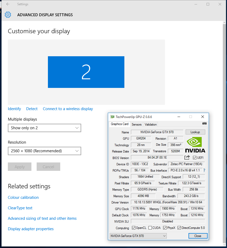227x248 pixels.
Task: Switch to the Graphics Card tab
Action: 119,124
